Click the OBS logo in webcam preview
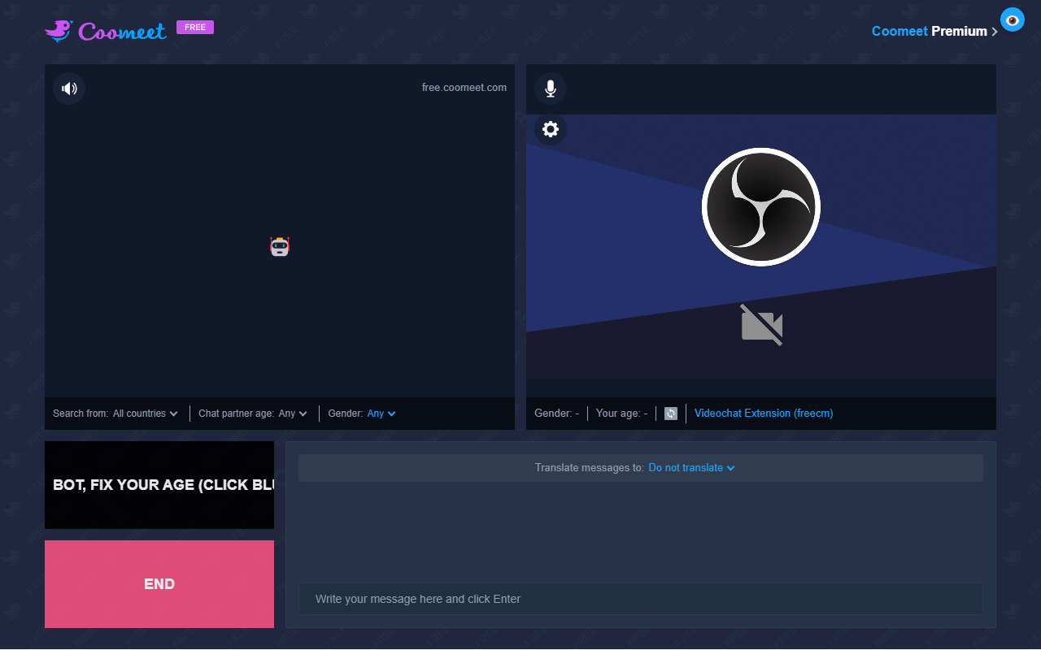1041x650 pixels. click(x=761, y=207)
